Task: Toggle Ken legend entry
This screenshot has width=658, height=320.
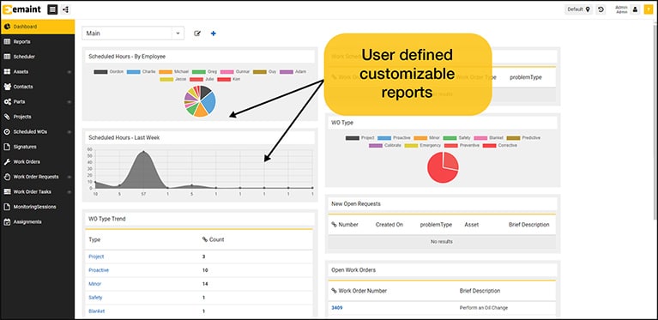Action: [229, 79]
